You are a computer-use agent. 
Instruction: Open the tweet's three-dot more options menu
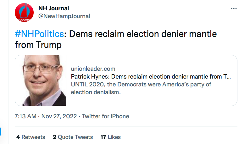234,8
